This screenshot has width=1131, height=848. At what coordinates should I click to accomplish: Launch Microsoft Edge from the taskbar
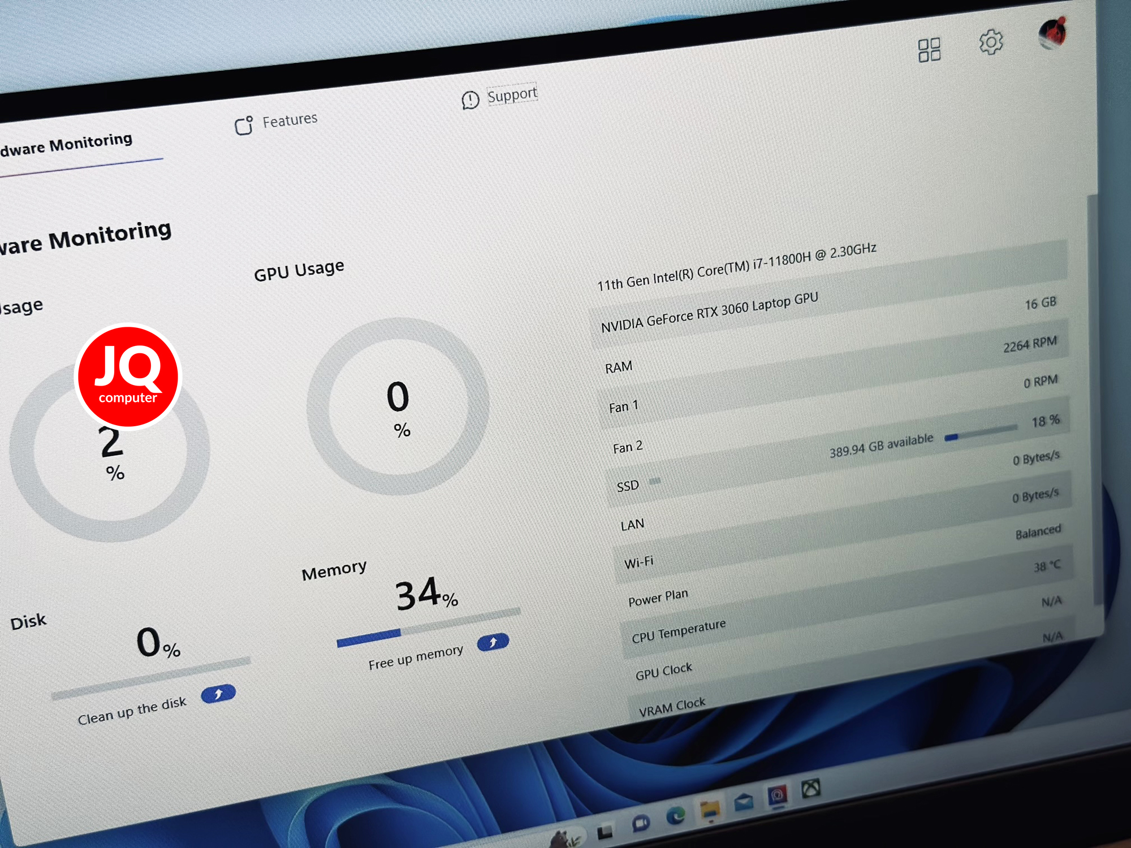pyautogui.click(x=675, y=816)
